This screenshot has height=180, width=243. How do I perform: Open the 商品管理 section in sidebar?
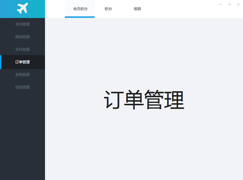pyautogui.click(x=22, y=37)
